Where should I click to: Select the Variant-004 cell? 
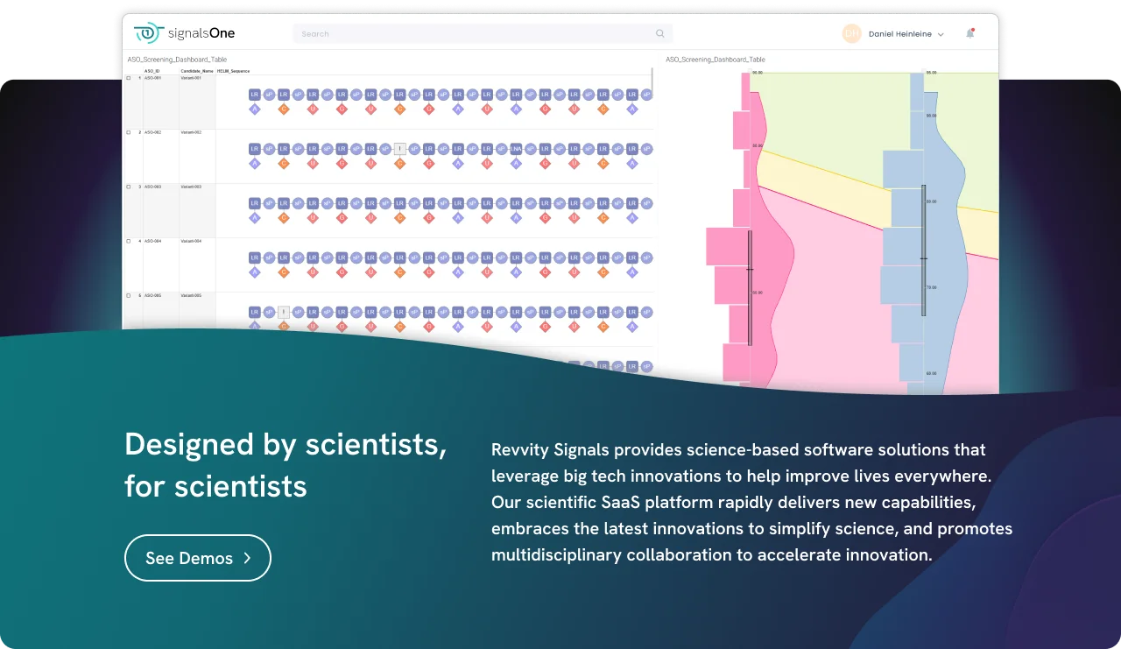tap(191, 241)
